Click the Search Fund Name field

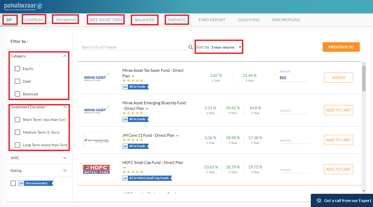(134, 47)
